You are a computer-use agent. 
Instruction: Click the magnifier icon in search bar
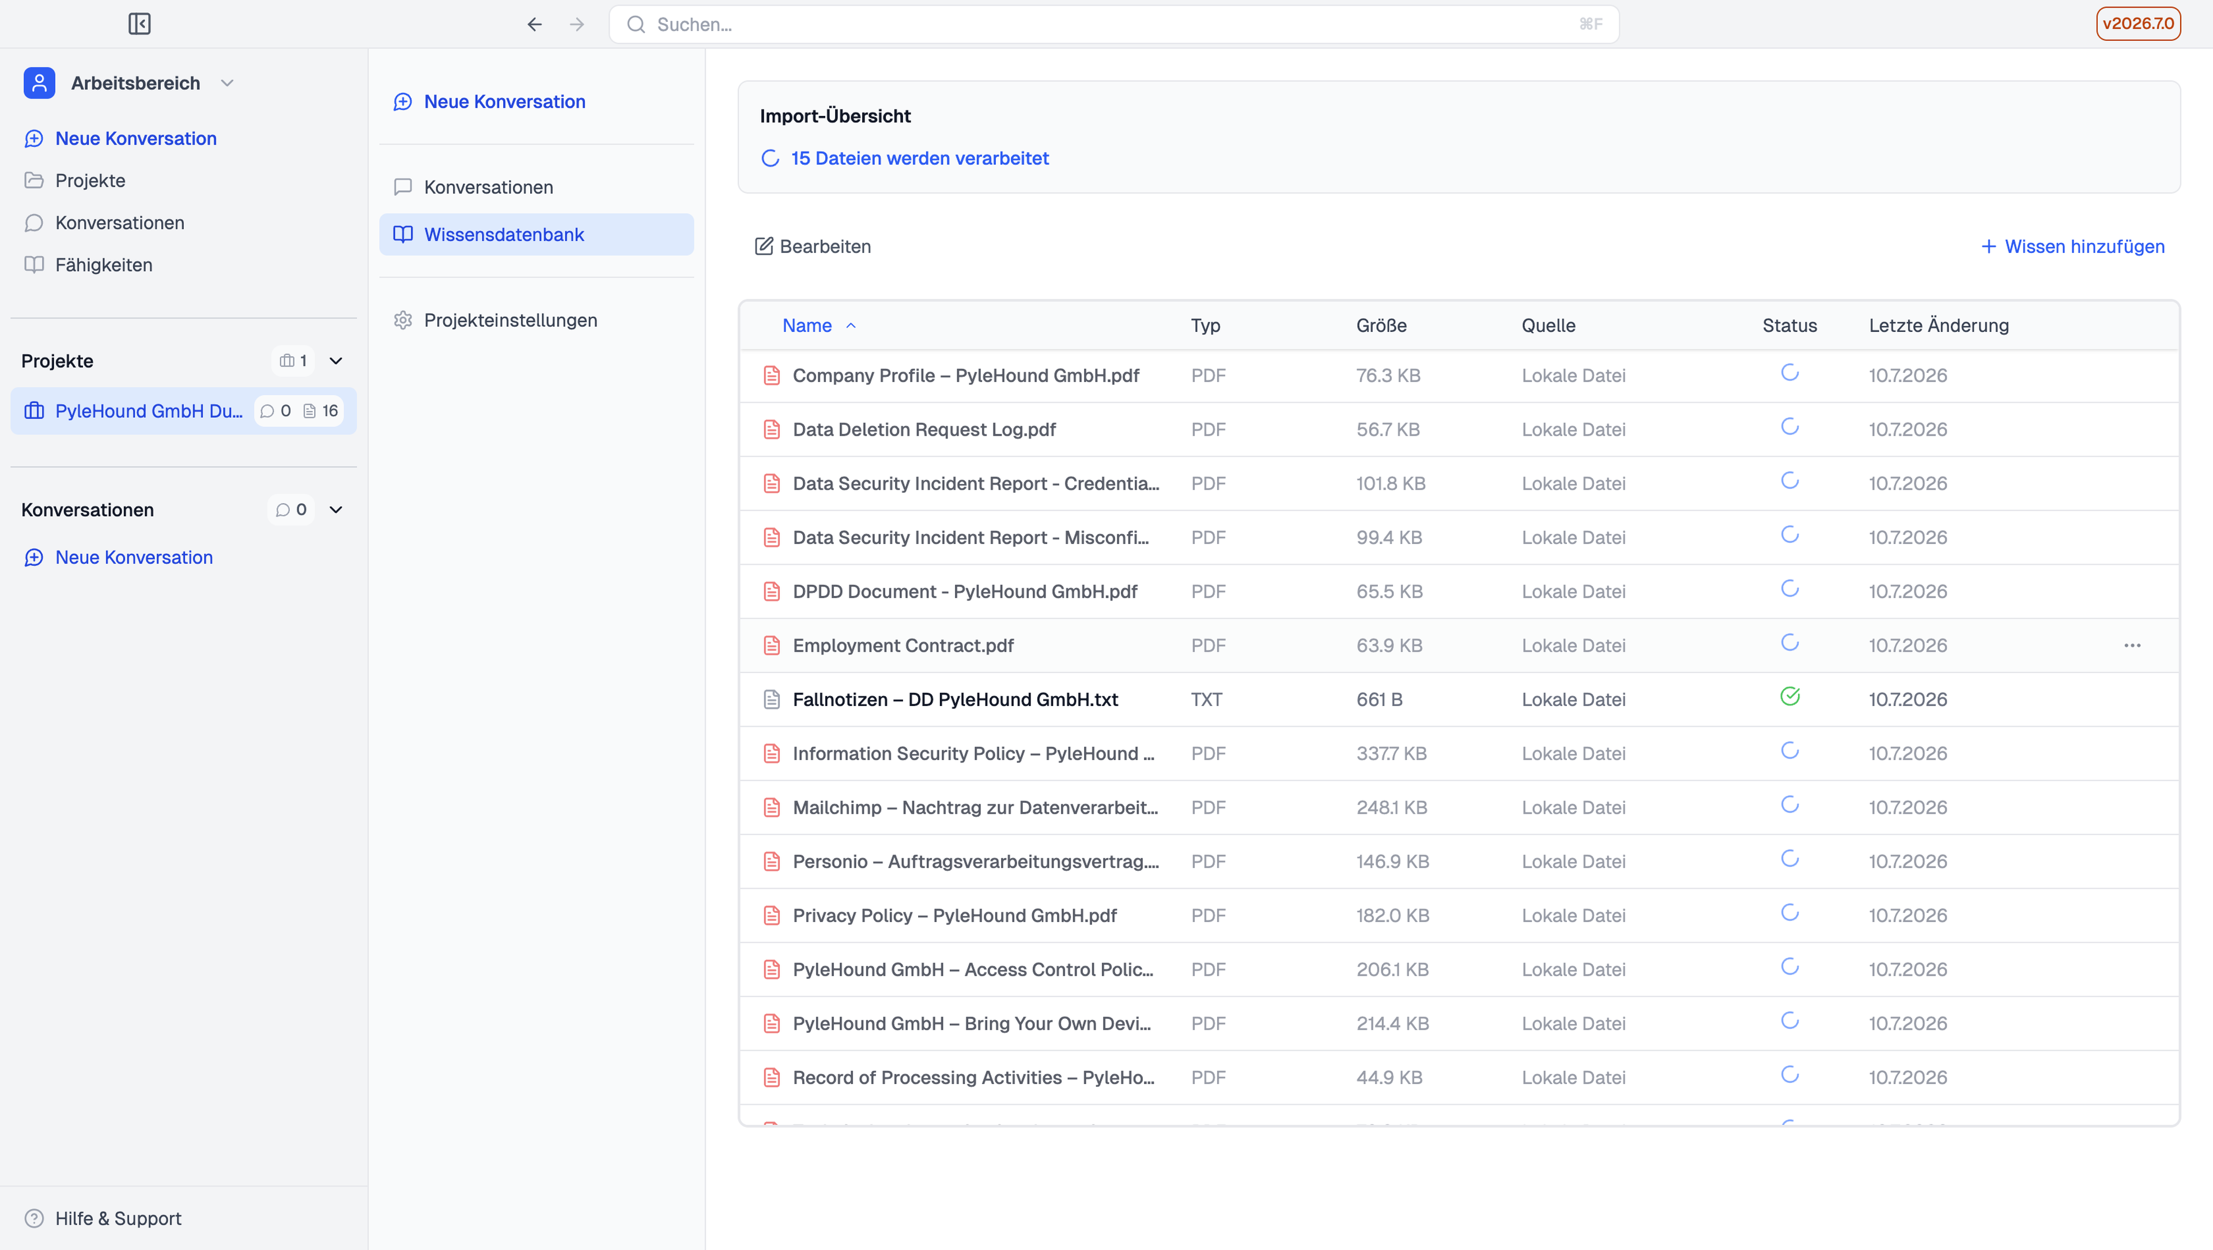pos(636,24)
